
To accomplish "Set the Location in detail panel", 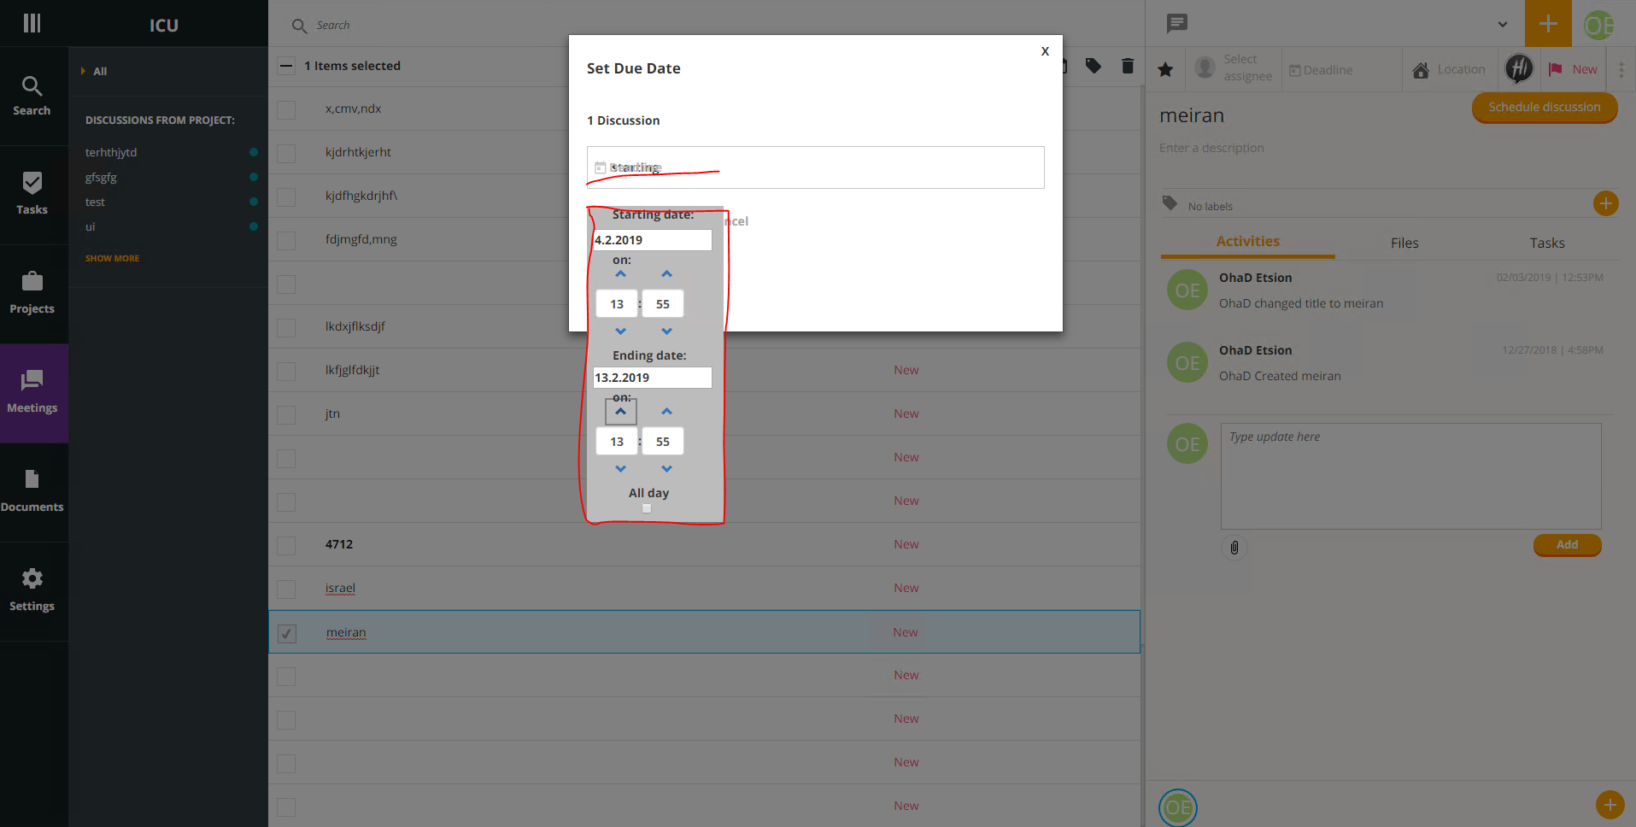I will [1449, 70].
